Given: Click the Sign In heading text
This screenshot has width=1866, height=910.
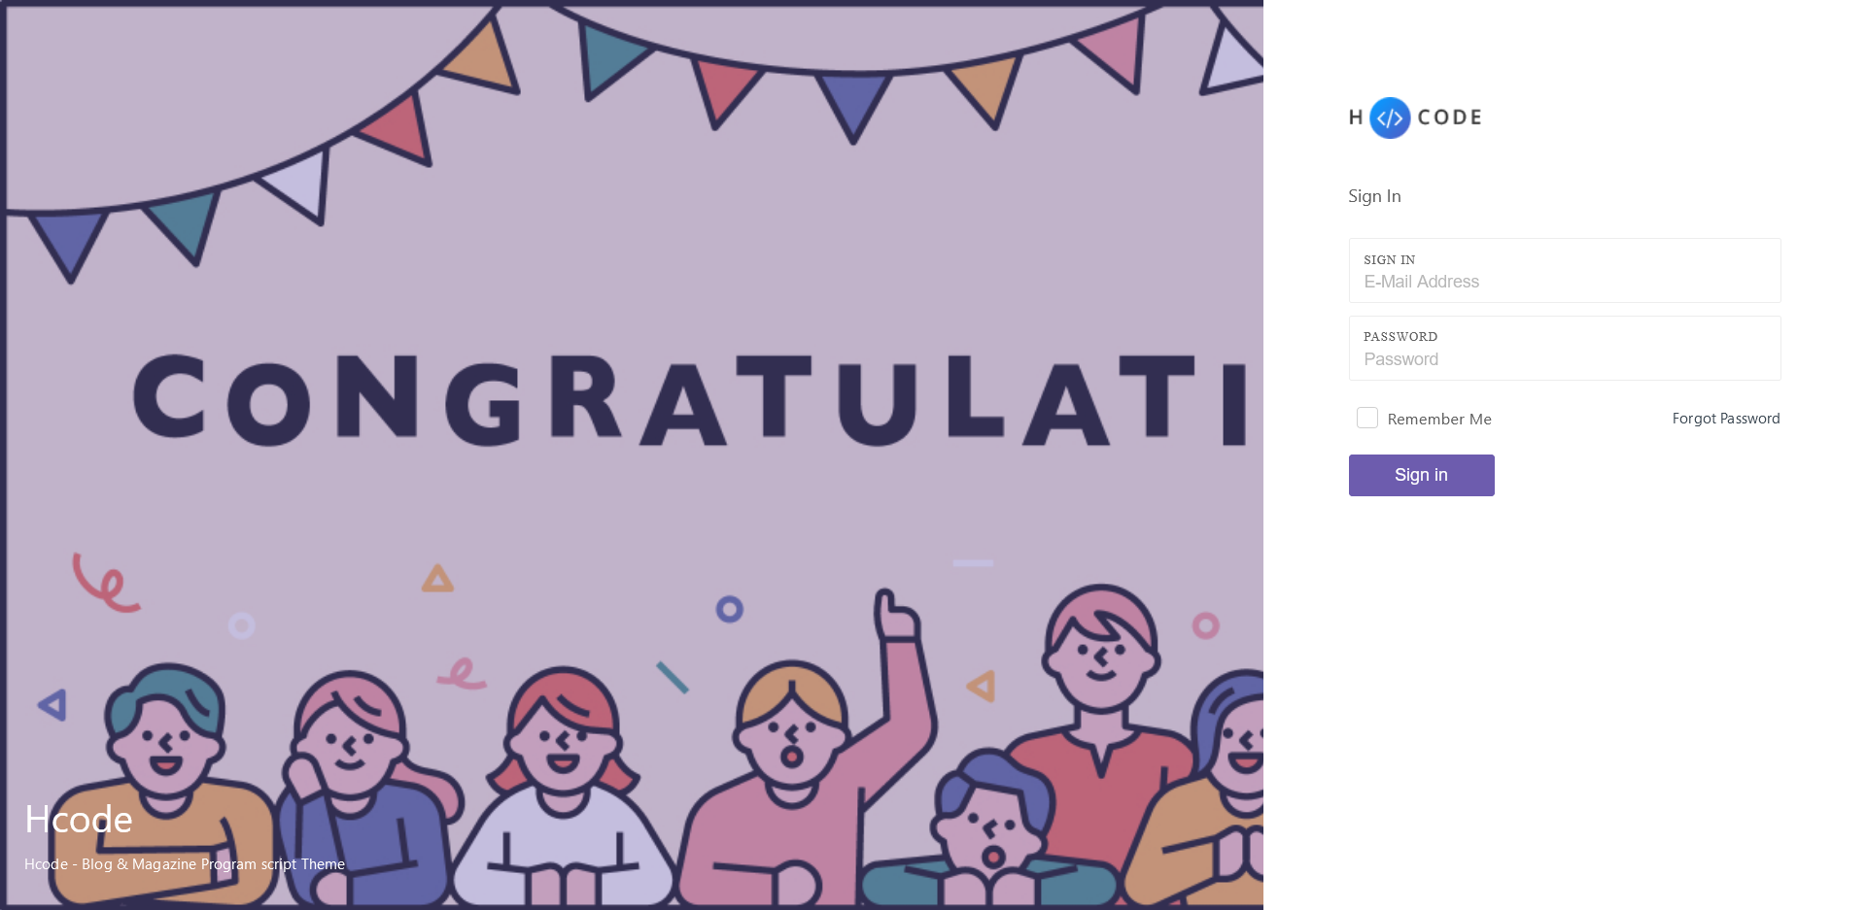Looking at the screenshot, I should click(1374, 196).
